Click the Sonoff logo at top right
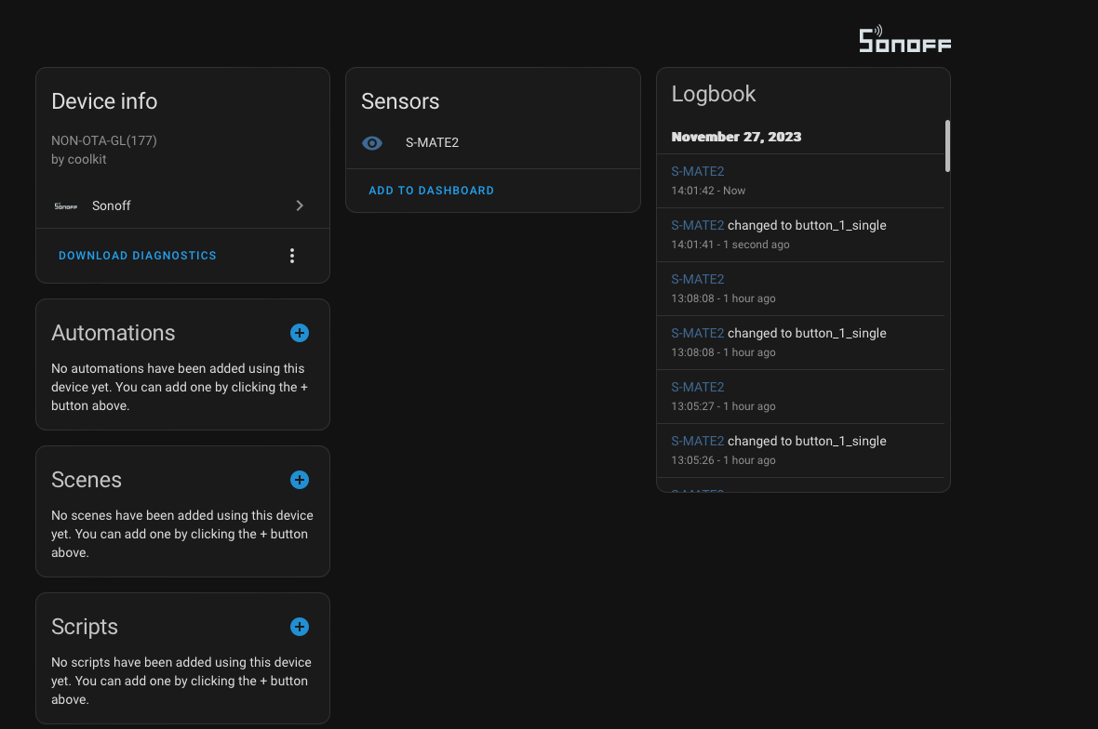 click(904, 40)
